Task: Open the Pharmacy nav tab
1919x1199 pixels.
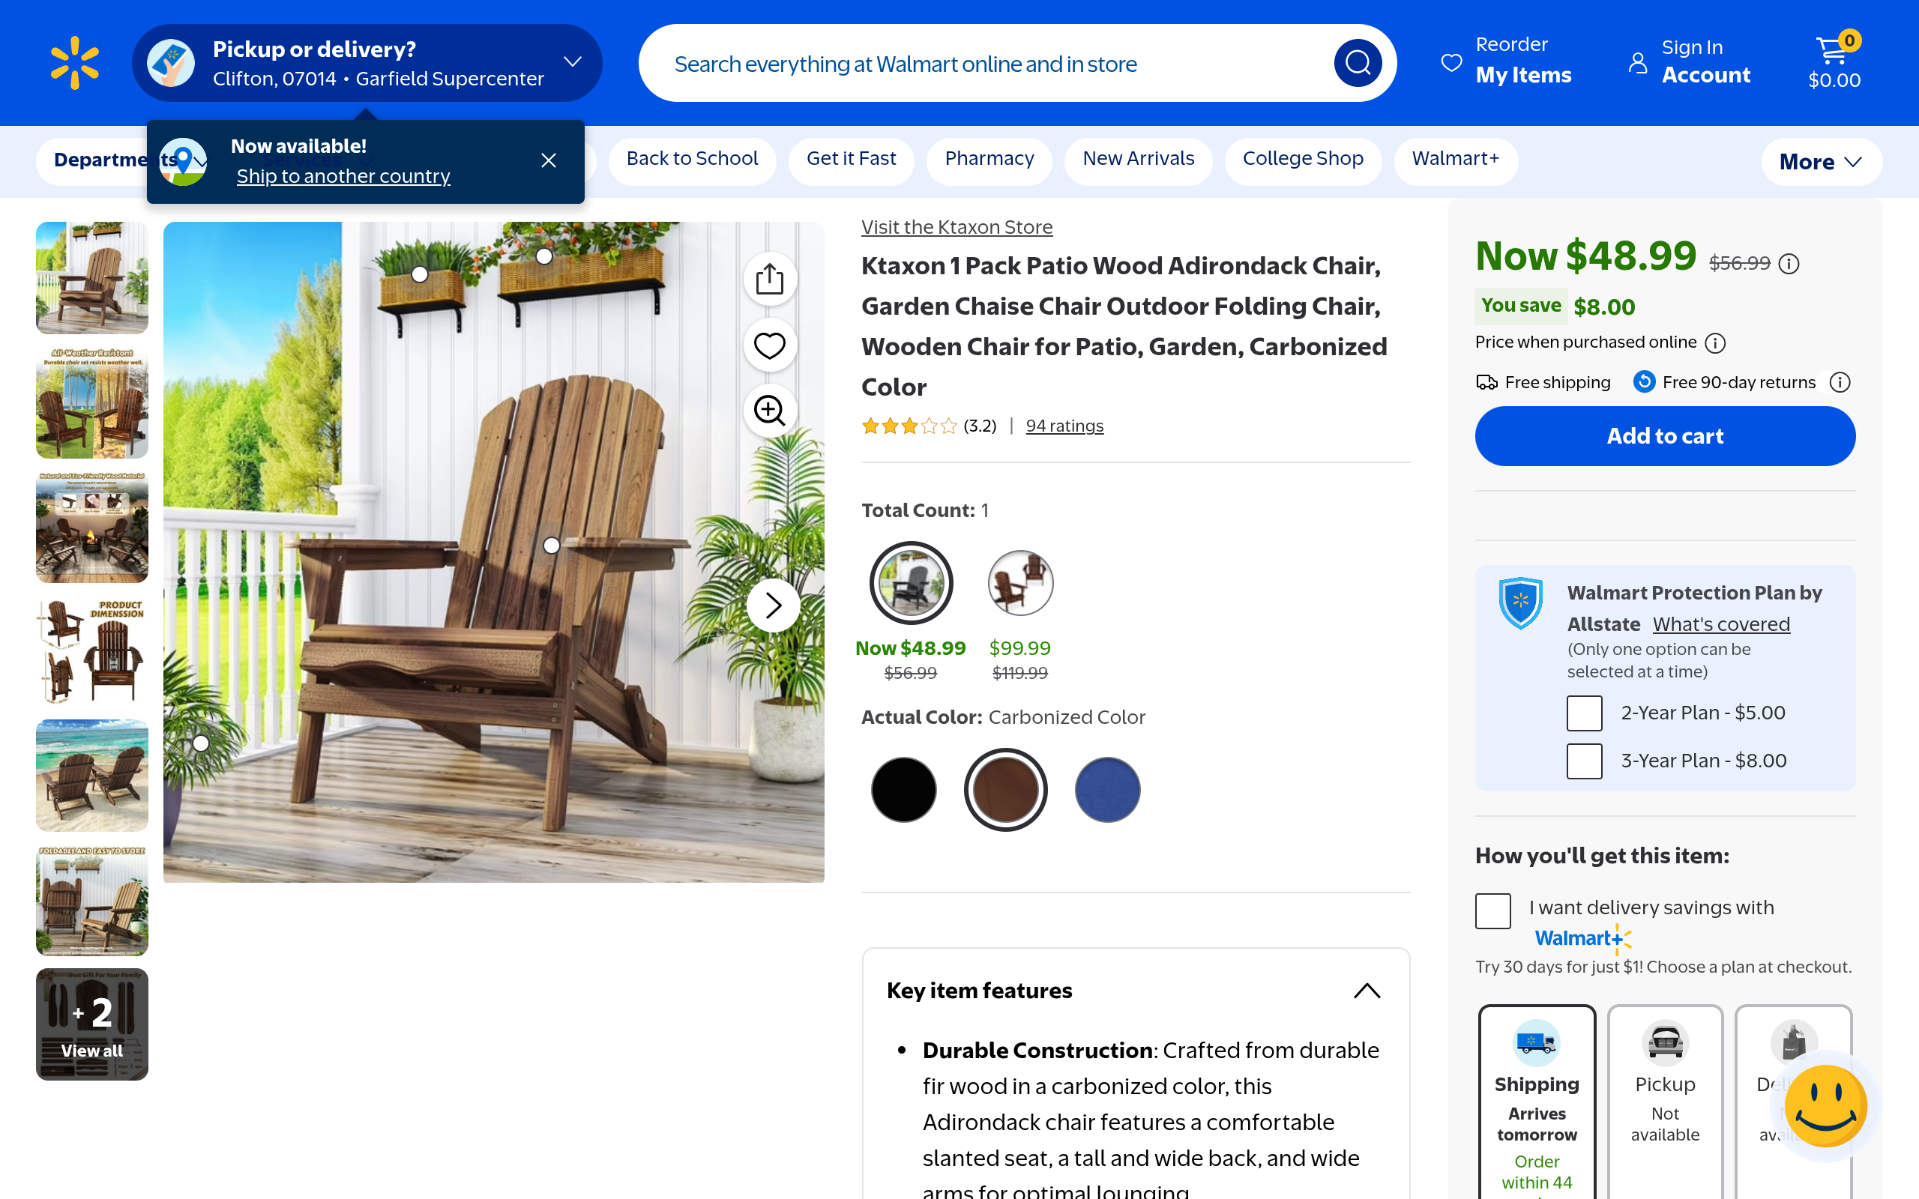Action: coord(989,159)
